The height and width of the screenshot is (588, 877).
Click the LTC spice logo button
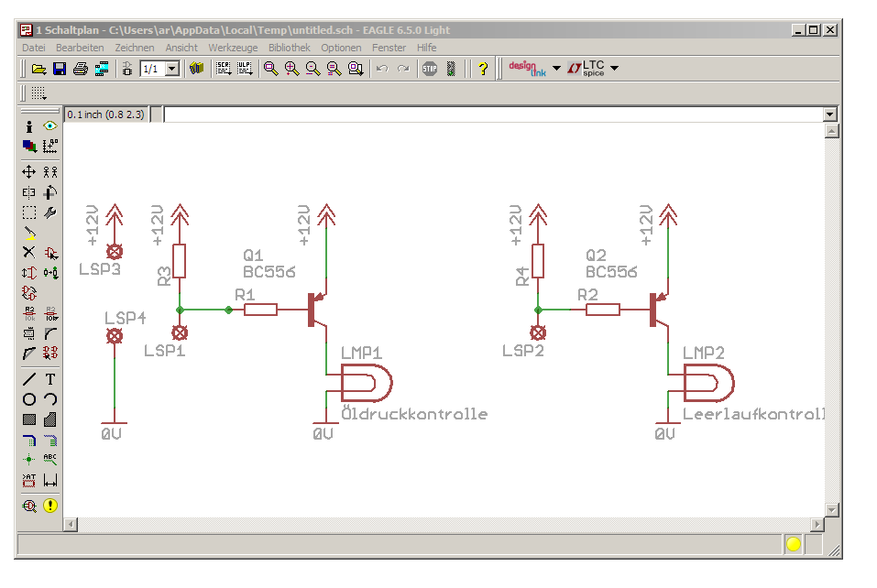click(586, 68)
